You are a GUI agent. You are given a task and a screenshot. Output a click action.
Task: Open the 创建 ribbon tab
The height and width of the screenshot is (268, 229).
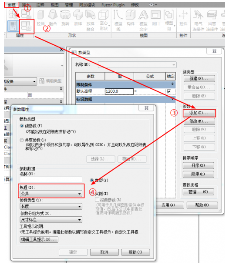pos(12,5)
